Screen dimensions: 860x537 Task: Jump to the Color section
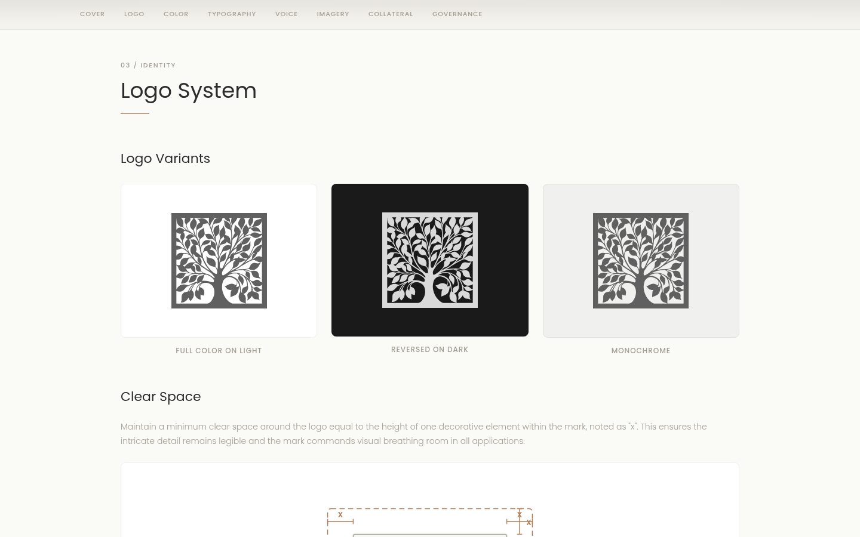coord(176,14)
